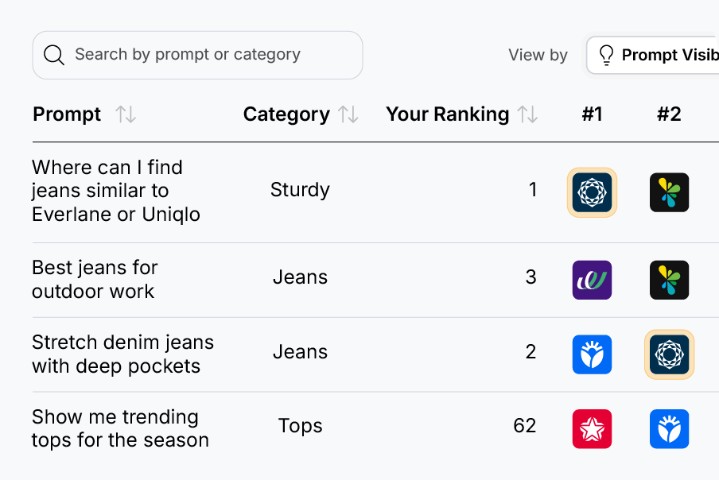Open the 'Stretch denim jeans with deep pockets' prompt
The width and height of the screenshot is (719, 480).
click(122, 354)
